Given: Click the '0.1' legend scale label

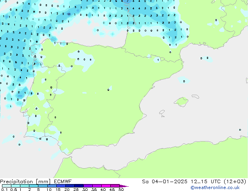Looking at the screenshot, I should coord(4,189).
